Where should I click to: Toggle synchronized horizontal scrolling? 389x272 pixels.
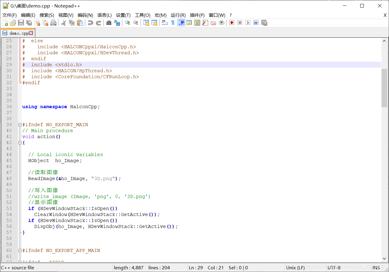point(154,23)
